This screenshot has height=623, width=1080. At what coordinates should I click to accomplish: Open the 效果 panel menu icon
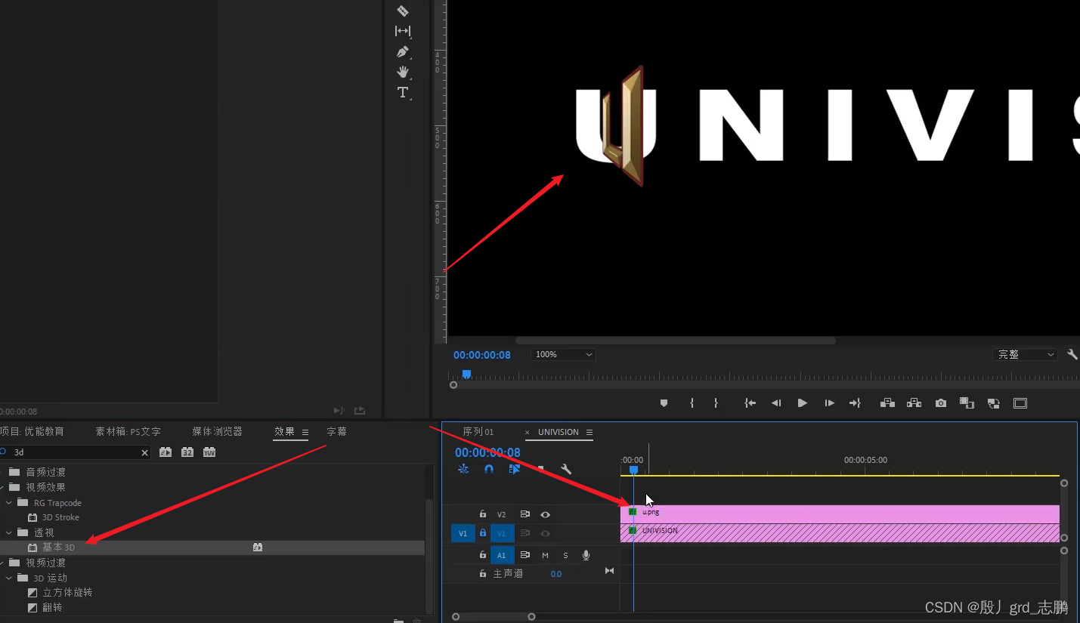click(305, 433)
